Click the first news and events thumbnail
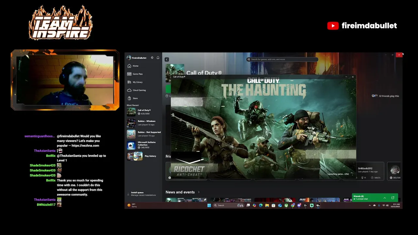418x235 pixels. [186, 200]
